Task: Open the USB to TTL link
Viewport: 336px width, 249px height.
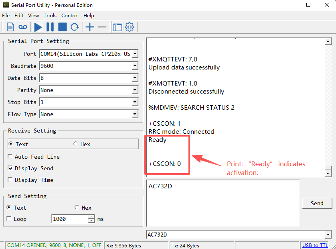Action: pyautogui.click(x=315, y=245)
